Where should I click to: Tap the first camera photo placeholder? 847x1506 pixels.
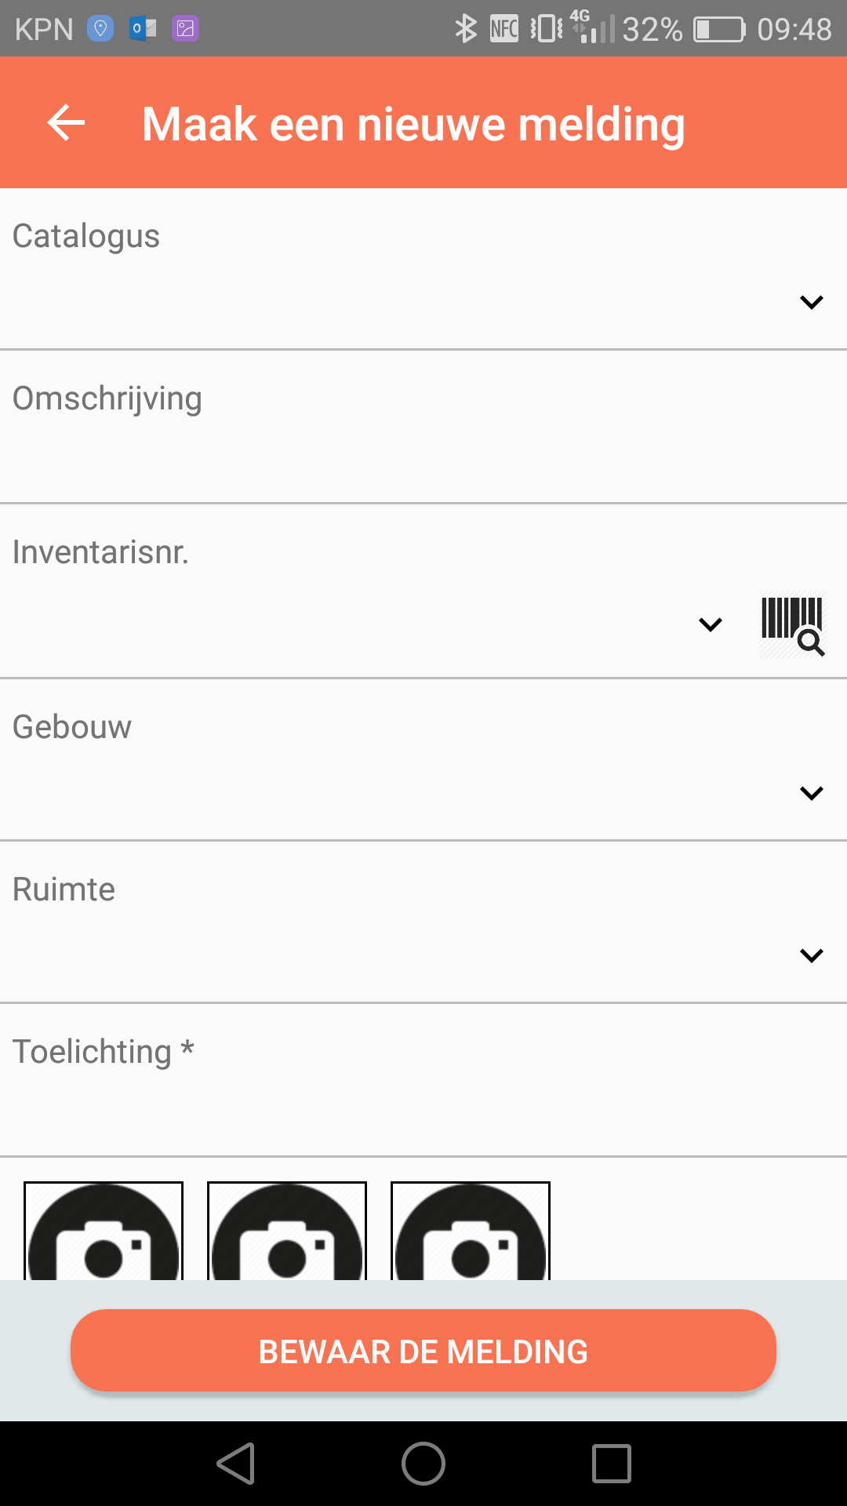(104, 1231)
